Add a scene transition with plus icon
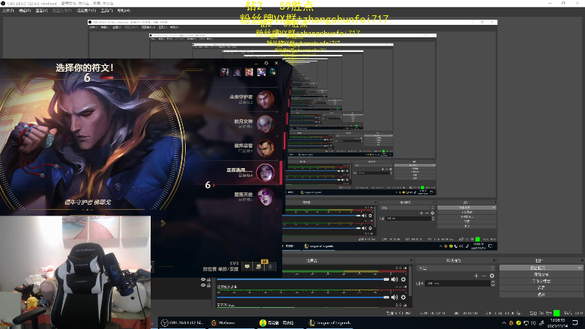The image size is (585, 329). (476, 276)
